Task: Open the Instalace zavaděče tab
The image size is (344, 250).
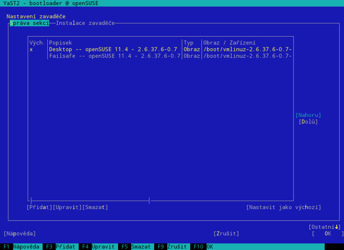Action: click(x=85, y=23)
